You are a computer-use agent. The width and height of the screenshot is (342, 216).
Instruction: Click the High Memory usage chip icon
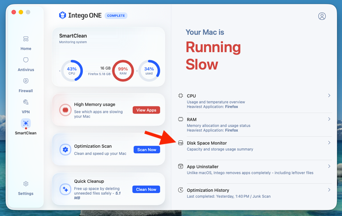coord(65,110)
